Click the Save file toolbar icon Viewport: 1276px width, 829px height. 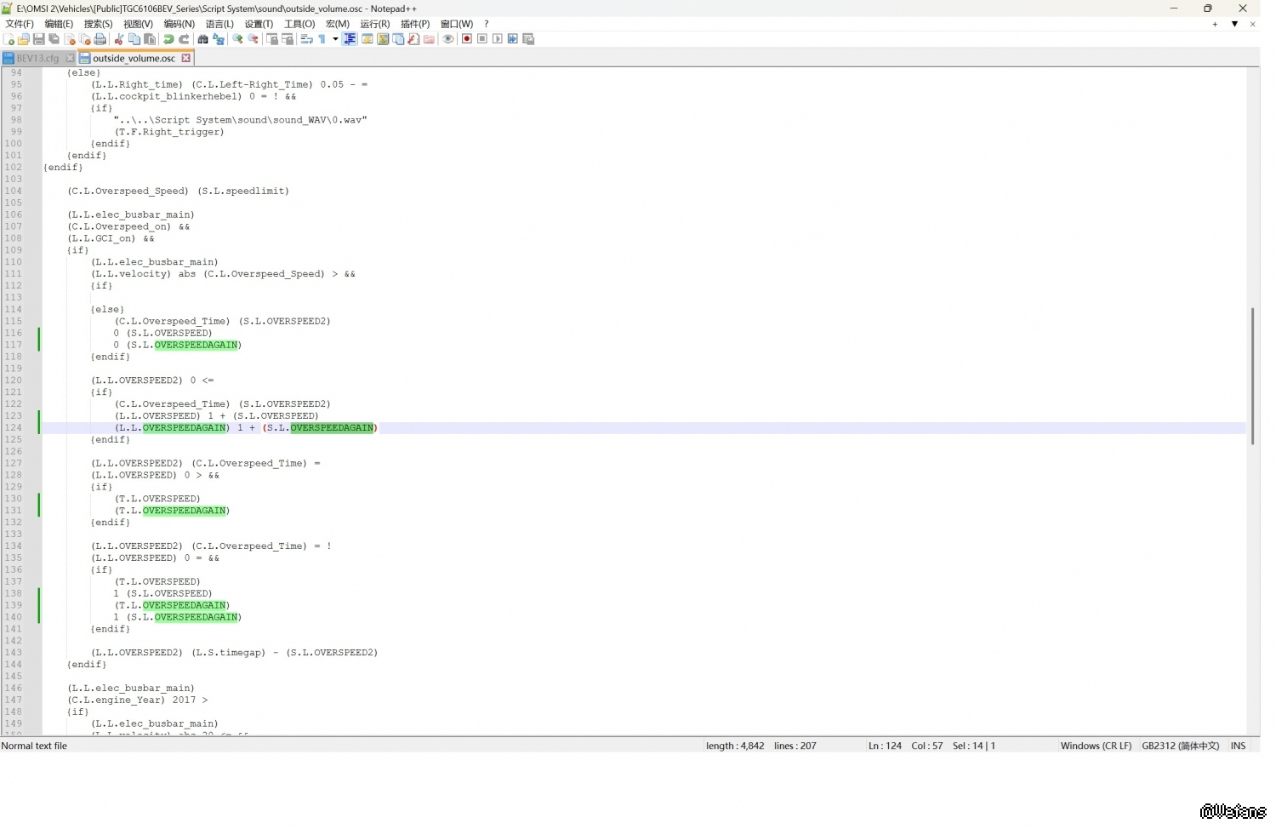click(x=38, y=39)
